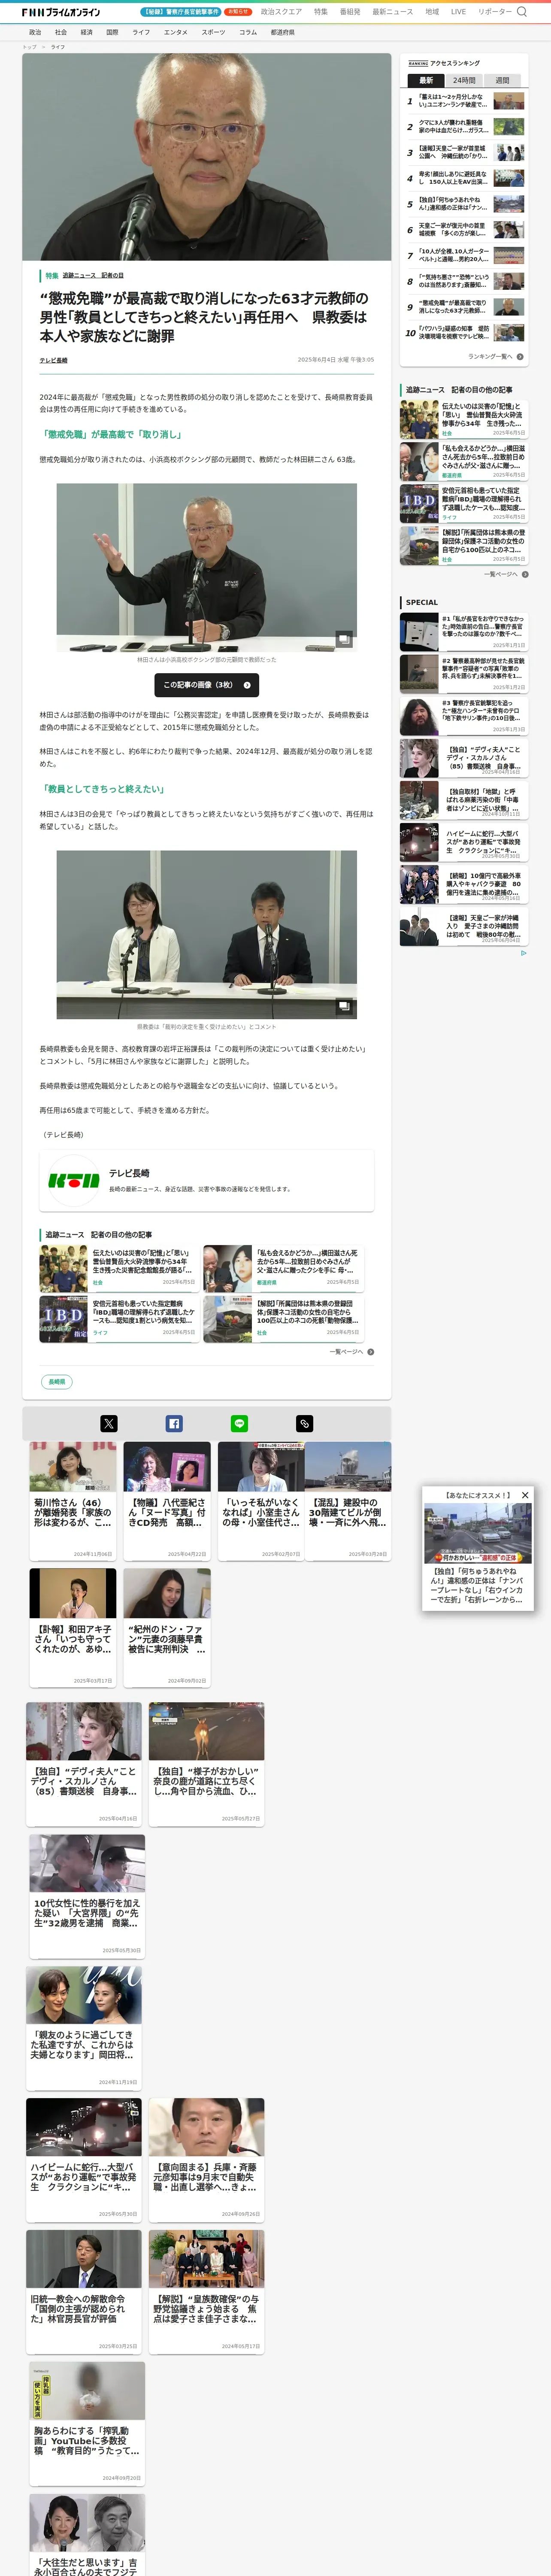
Task: Open the search magnifier icon in header
Action: click(x=521, y=12)
